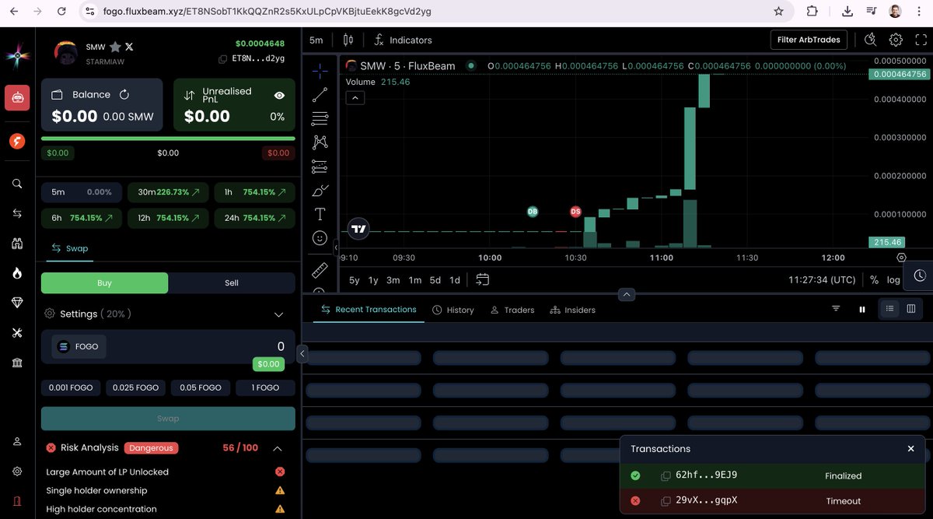Select the horizontal lines Fibonacci tool

pos(320,118)
